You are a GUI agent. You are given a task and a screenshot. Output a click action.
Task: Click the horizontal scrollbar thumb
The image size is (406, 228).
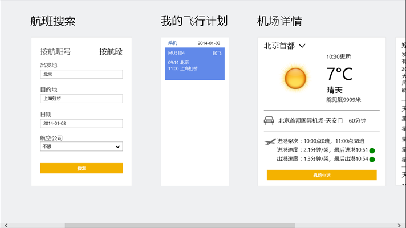pos(180,225)
